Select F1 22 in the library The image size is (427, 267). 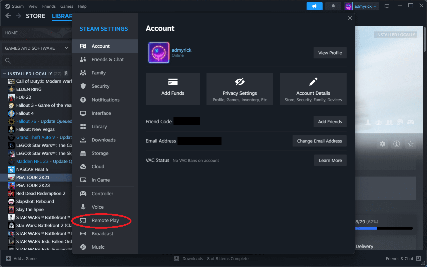point(23,97)
